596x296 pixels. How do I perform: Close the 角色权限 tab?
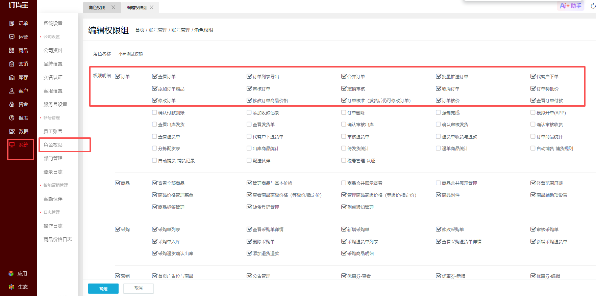tap(114, 7)
